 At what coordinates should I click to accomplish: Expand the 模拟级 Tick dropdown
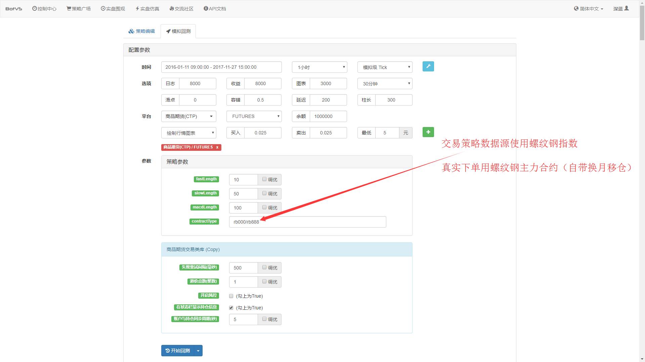(x=385, y=67)
